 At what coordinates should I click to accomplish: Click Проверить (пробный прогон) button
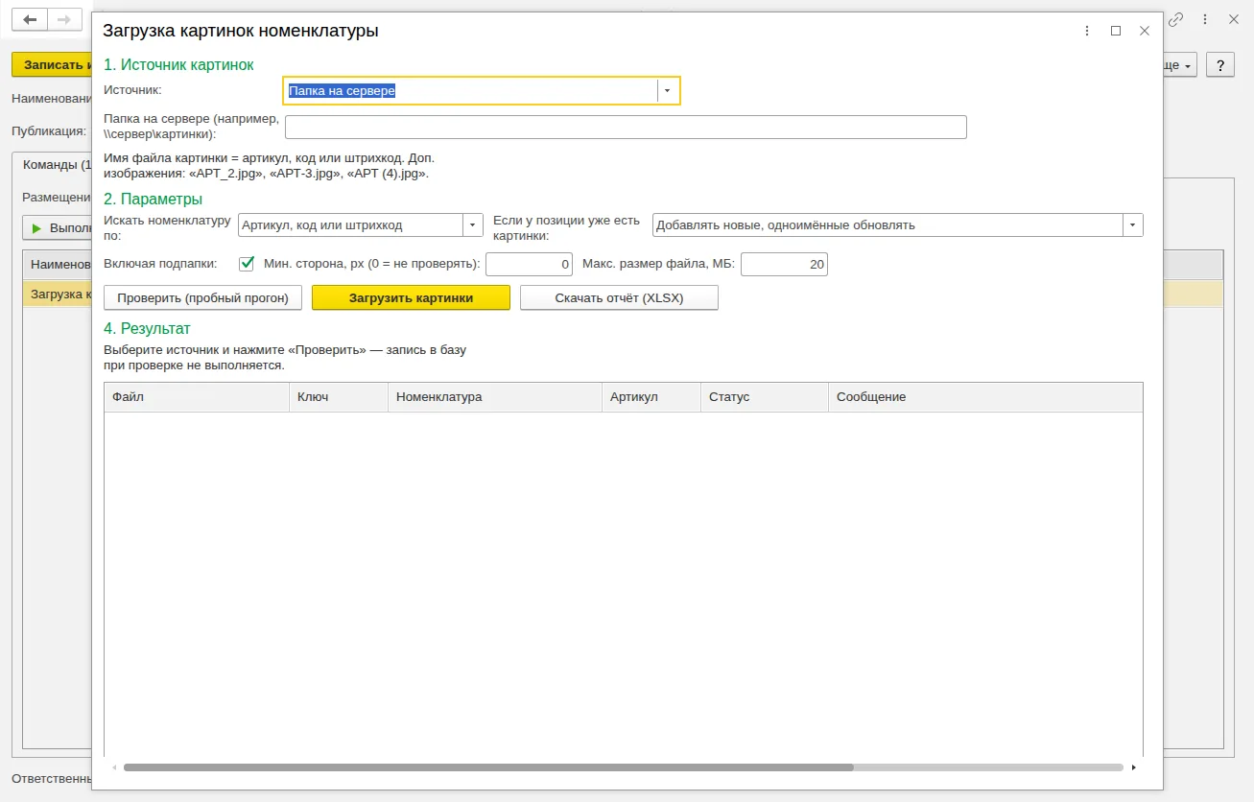click(x=202, y=297)
